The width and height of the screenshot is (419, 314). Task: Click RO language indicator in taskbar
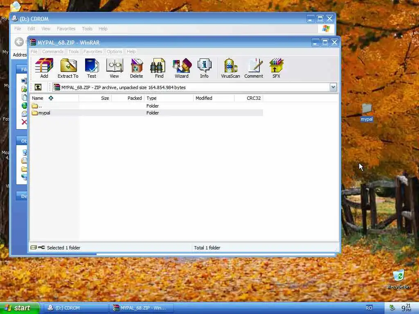(369, 308)
